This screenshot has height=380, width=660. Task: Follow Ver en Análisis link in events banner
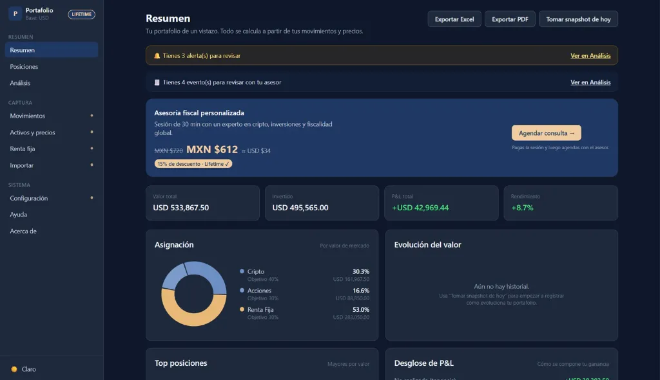tap(590, 82)
